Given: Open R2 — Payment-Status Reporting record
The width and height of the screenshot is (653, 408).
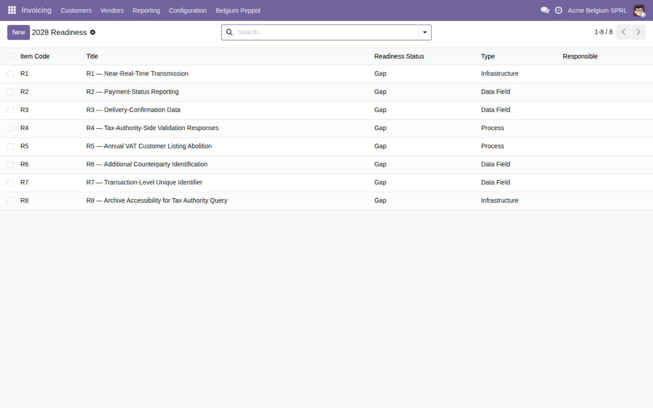Looking at the screenshot, I should [x=132, y=92].
